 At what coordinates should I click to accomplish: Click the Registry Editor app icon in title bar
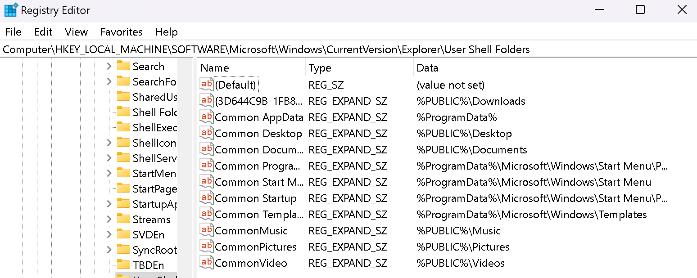(x=11, y=10)
